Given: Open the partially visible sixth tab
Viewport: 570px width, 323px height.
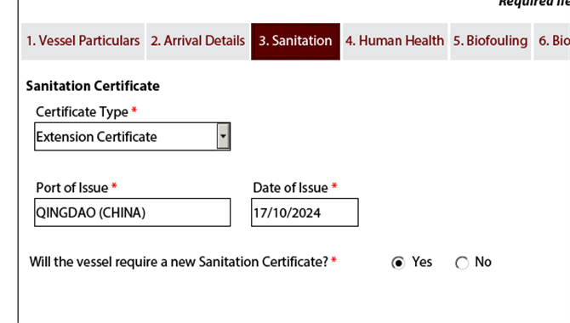Looking at the screenshot, I should pos(552,42).
